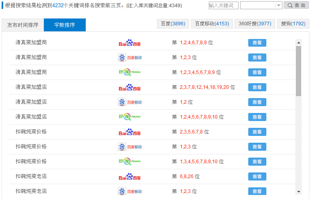The height and width of the screenshot is (199, 311).
Task: Click ranking text 2,3,7,8,12,14,18,19,20
Action: pos(204,87)
